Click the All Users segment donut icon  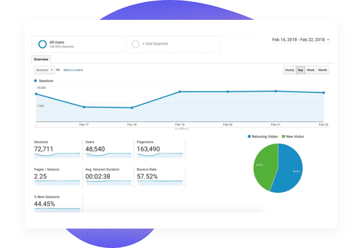click(42, 44)
